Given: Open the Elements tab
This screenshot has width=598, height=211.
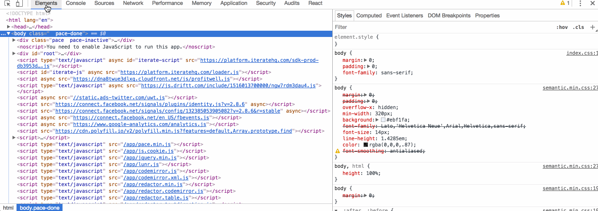Looking at the screenshot, I should tap(46, 3).
